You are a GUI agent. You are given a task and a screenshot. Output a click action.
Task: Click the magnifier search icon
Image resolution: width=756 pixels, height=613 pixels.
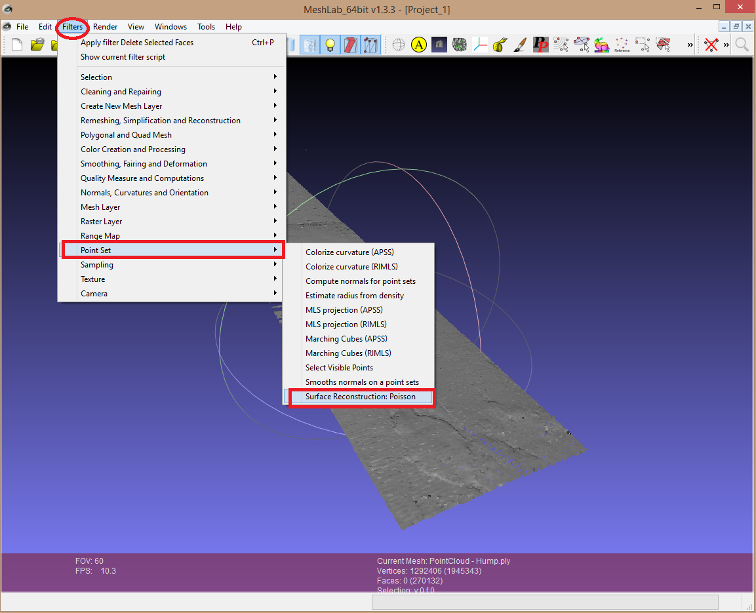(742, 45)
